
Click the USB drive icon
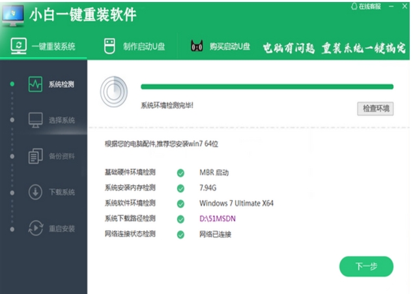[x=109, y=46]
